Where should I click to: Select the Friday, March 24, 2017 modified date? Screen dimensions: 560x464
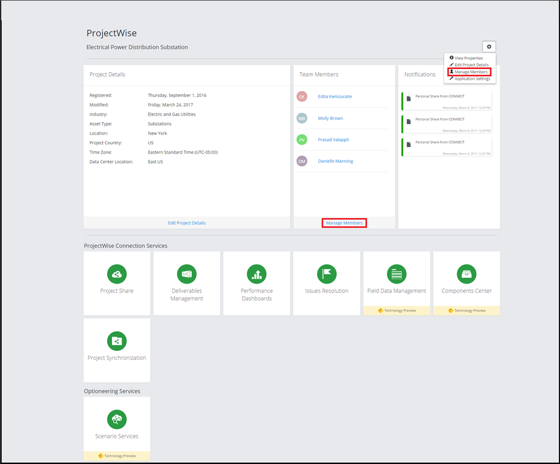(170, 105)
